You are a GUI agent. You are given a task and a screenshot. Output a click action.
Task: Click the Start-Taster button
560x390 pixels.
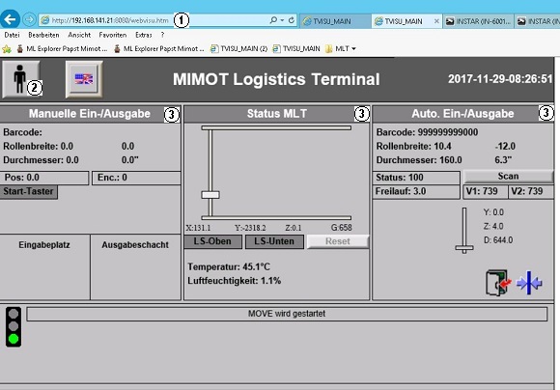point(29,192)
